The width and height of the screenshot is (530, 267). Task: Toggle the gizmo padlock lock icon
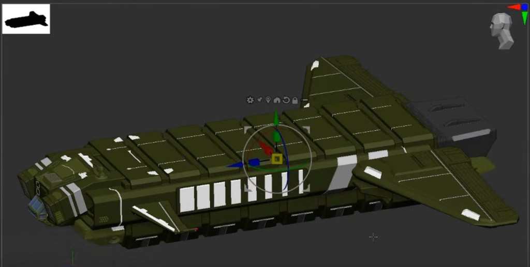(x=295, y=100)
